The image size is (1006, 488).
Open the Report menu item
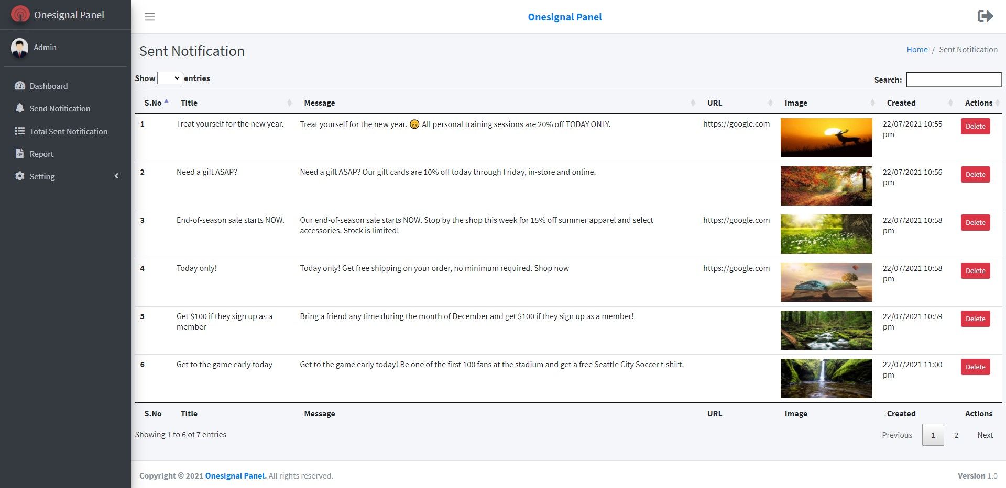click(41, 154)
